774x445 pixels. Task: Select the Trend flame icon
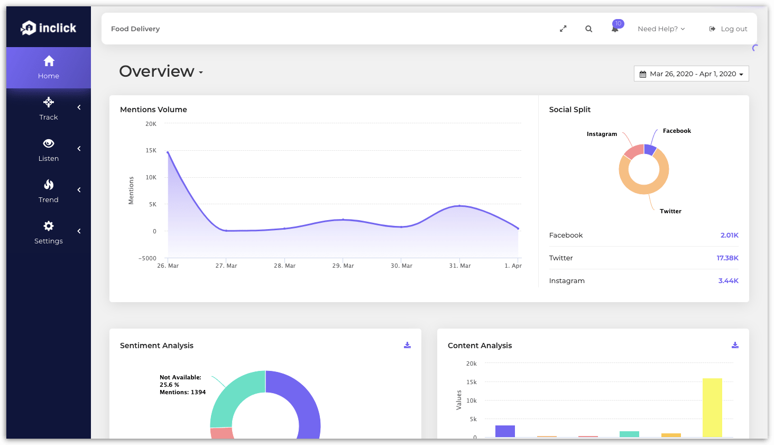pos(48,185)
